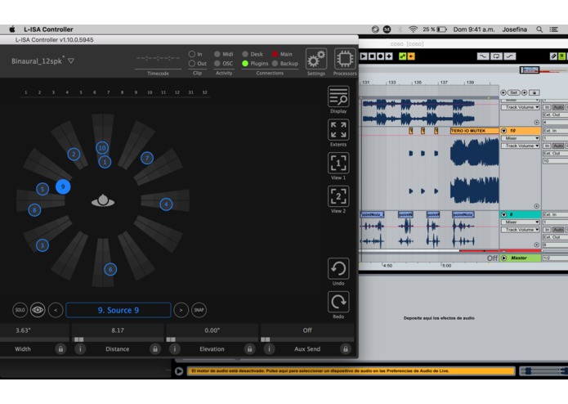Click Ableton Play transport button

coord(364,56)
